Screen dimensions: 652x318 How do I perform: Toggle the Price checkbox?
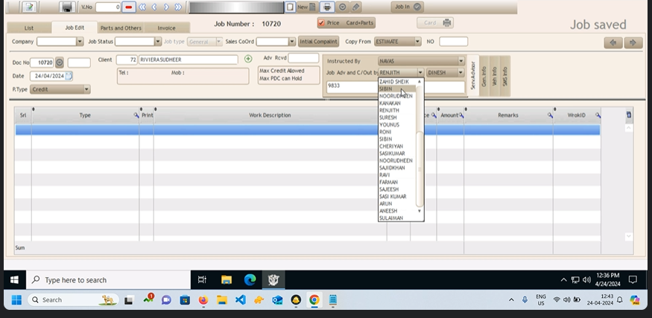point(321,23)
